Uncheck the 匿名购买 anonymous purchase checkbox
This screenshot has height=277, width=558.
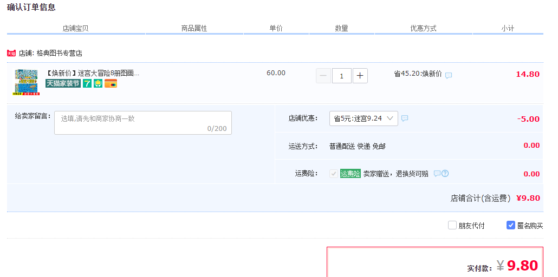point(511,225)
